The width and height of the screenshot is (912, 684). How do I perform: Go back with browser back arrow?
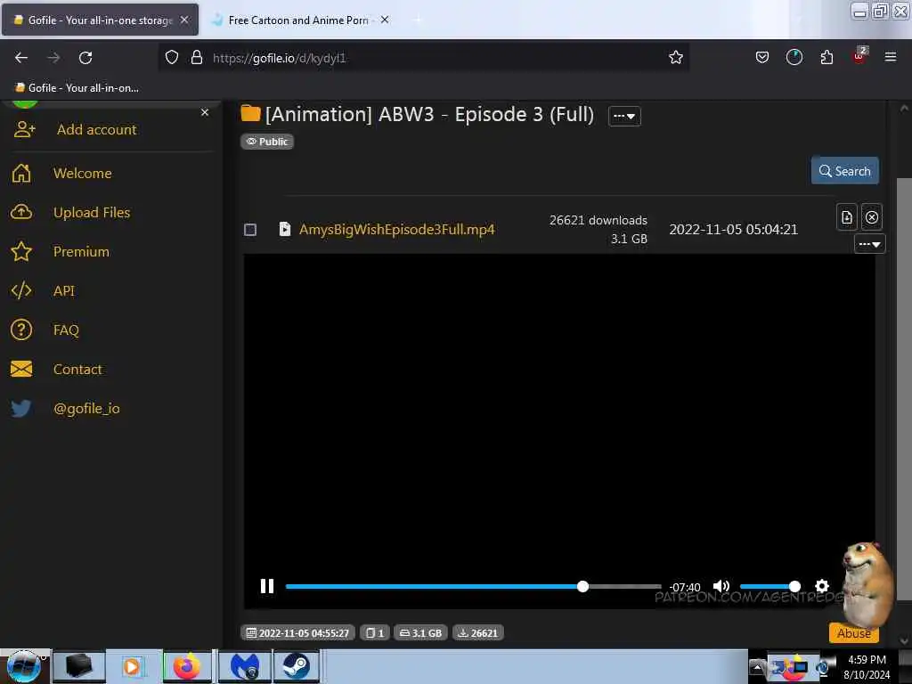[x=21, y=58]
